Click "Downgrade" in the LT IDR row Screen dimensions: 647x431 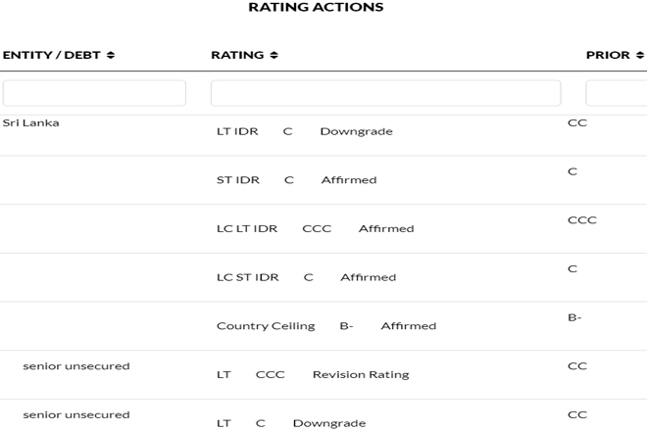click(356, 131)
